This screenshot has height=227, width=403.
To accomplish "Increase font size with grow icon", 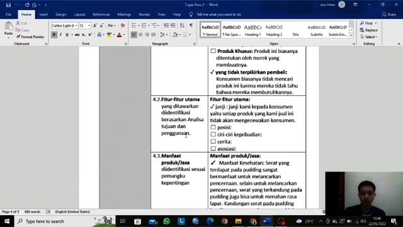I will pos(95,25).
